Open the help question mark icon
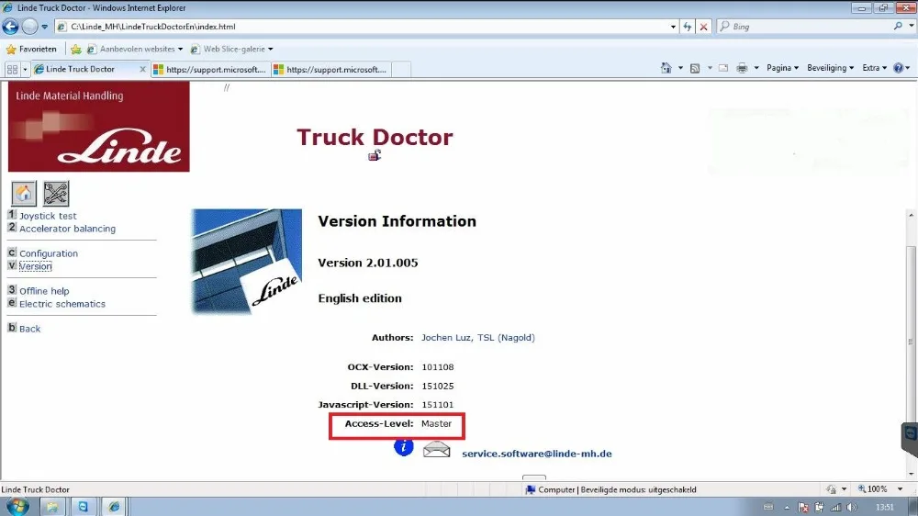The height and width of the screenshot is (516, 918). tap(899, 68)
